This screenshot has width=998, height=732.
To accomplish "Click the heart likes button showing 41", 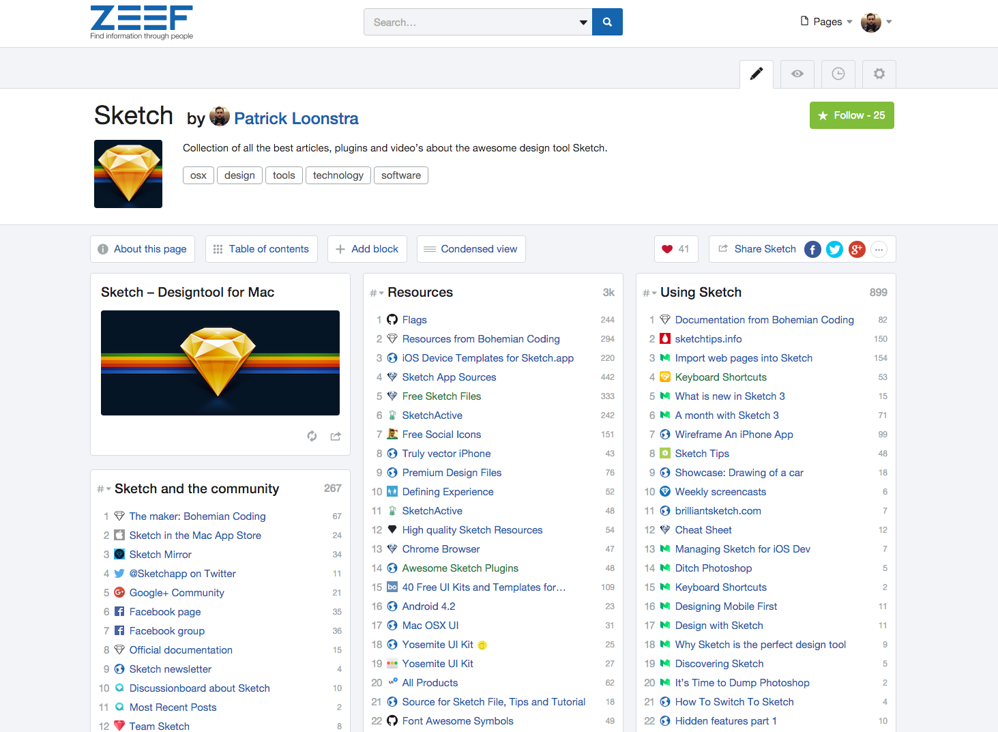I will 675,249.
